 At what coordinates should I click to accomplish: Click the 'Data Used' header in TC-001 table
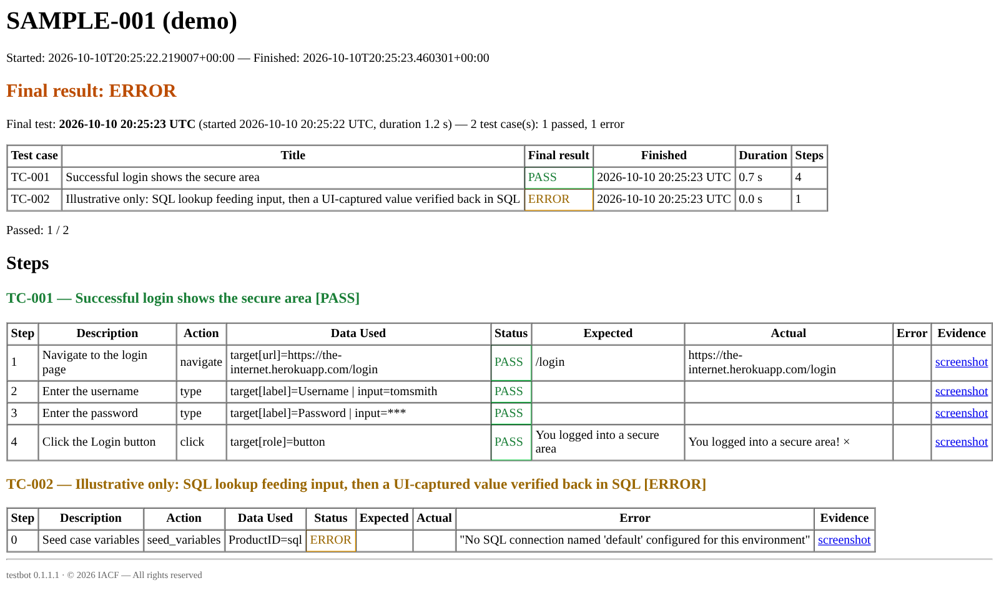[x=358, y=333]
